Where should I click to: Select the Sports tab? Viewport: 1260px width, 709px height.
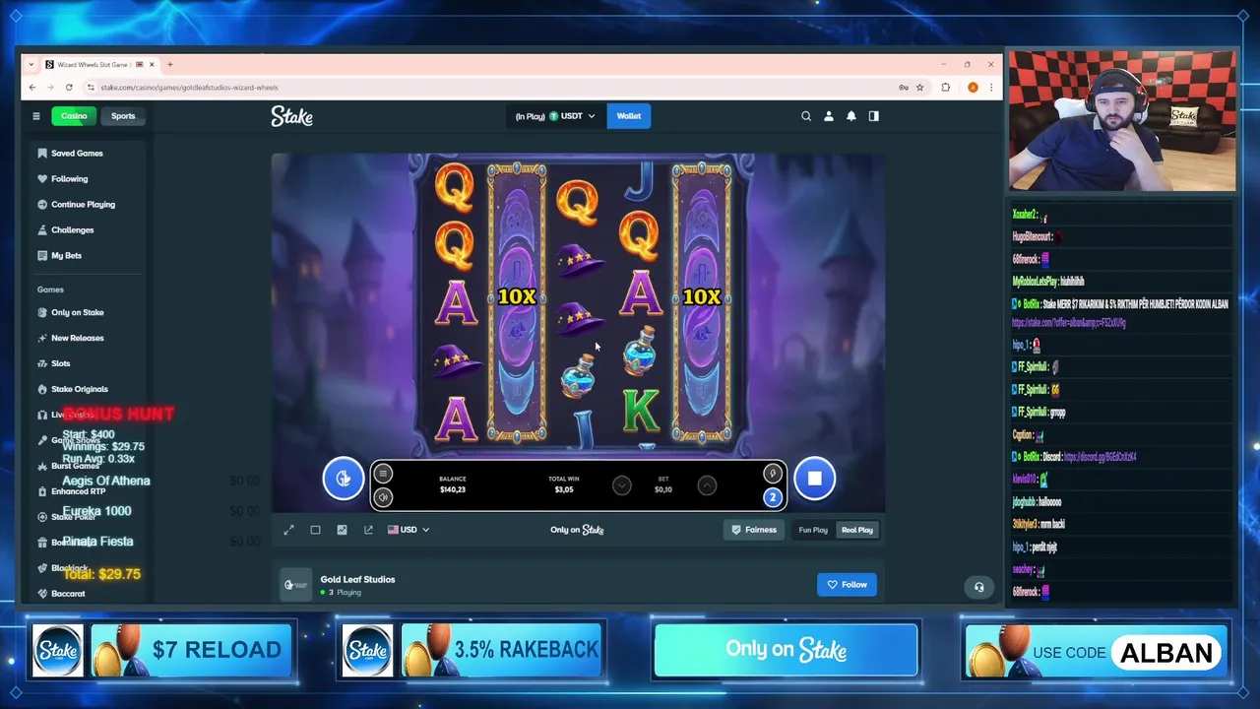(123, 116)
